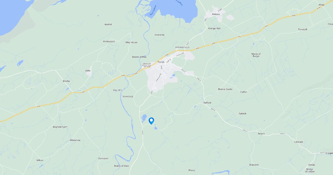Select the Mains of Sluie label
The image size is (333, 175).
pos(122,166)
